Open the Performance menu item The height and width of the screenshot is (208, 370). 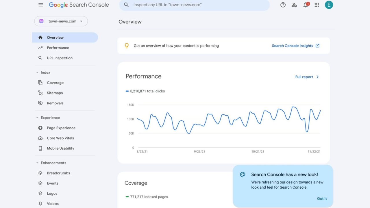(65, 48)
